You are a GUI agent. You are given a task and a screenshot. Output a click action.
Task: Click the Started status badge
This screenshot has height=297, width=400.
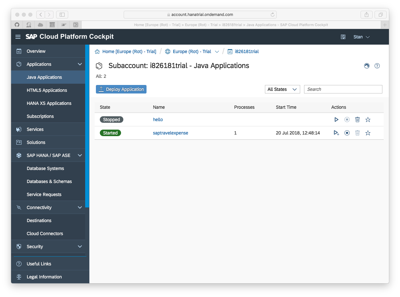(x=110, y=133)
